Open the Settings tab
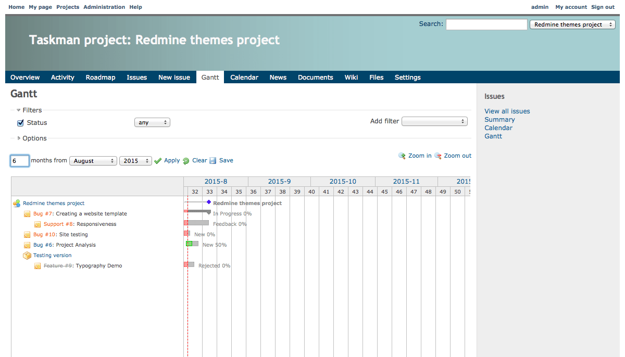The width and height of the screenshot is (625, 357). pyautogui.click(x=408, y=77)
